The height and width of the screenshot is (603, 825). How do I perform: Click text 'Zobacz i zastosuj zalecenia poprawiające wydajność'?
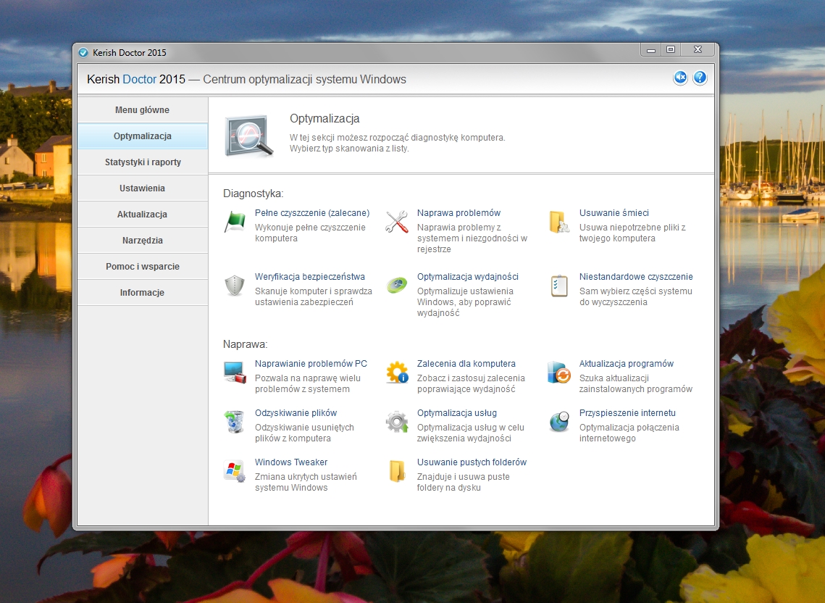coord(471,383)
